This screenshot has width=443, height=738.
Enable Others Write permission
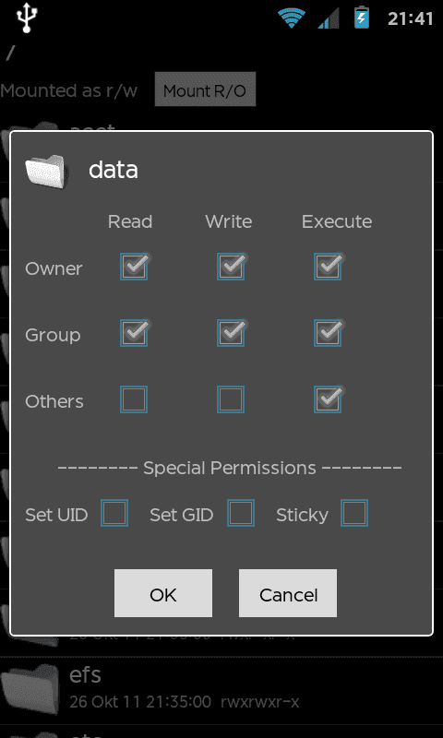click(231, 399)
